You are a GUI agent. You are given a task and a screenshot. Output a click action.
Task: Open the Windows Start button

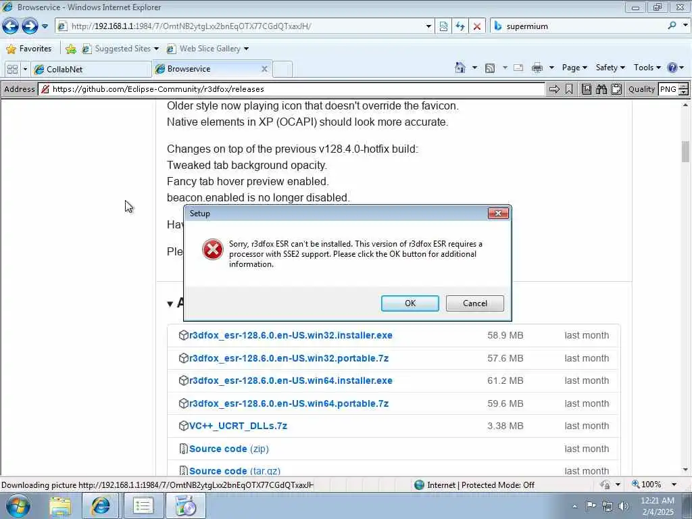pos(18,505)
